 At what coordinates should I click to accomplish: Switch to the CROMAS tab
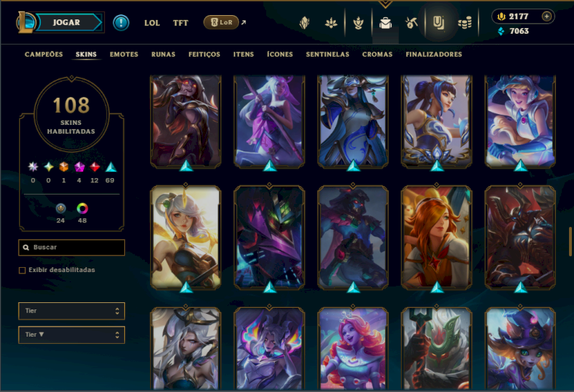click(377, 55)
